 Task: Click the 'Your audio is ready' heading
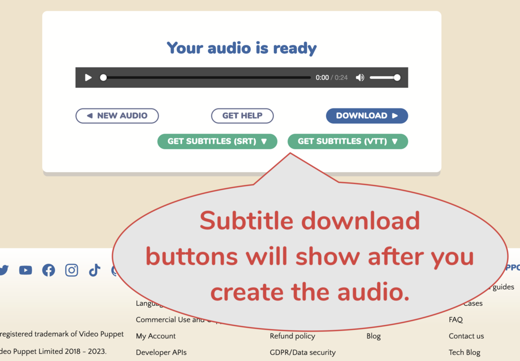[x=242, y=48]
